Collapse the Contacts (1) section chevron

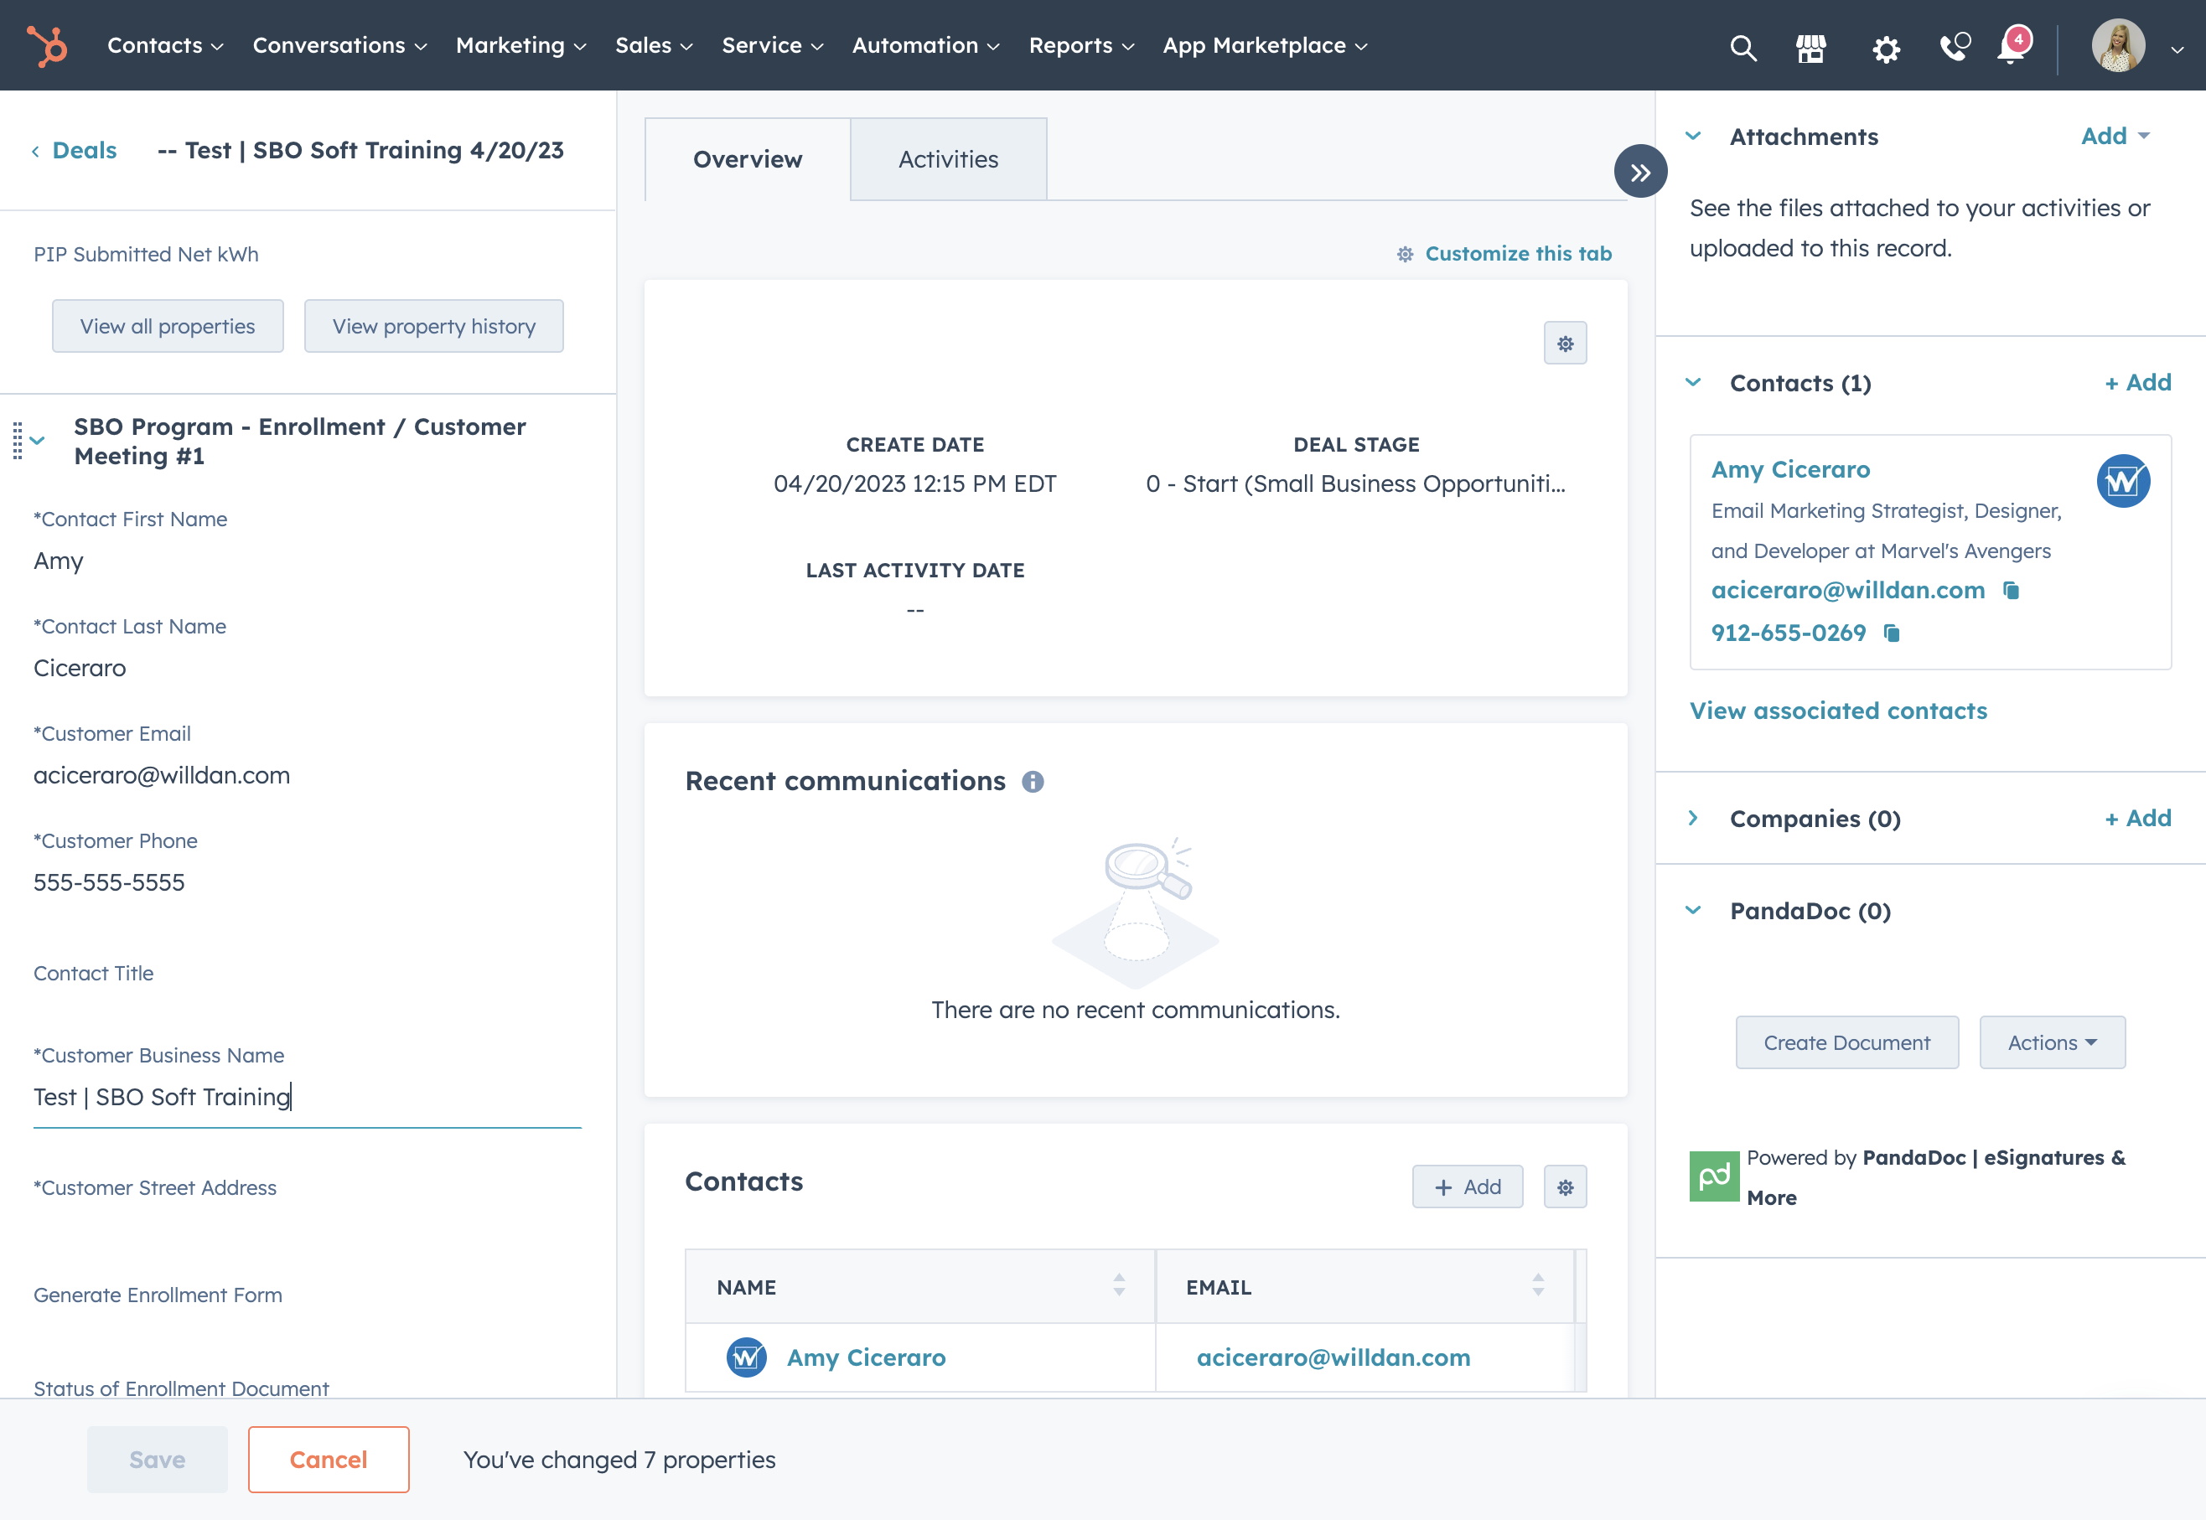click(x=1692, y=383)
